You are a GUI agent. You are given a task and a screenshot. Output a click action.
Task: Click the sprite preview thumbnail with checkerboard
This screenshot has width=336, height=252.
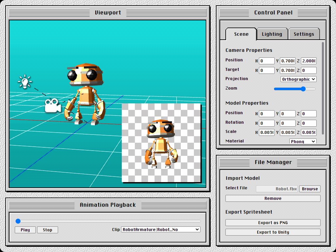coord(161,143)
